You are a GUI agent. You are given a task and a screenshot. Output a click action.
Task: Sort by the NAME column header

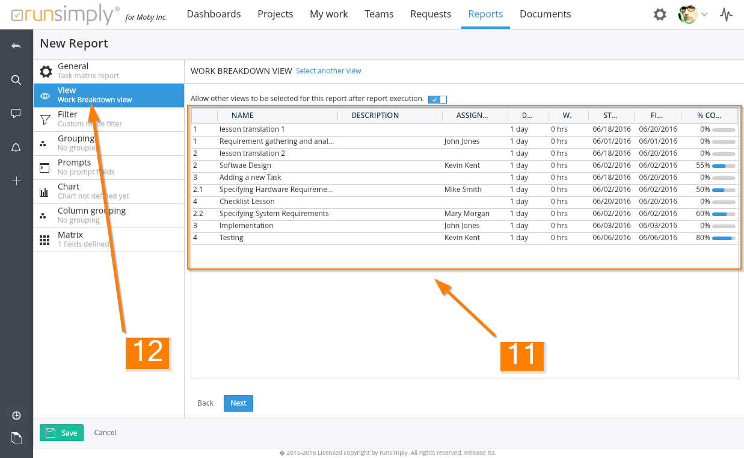(242, 116)
